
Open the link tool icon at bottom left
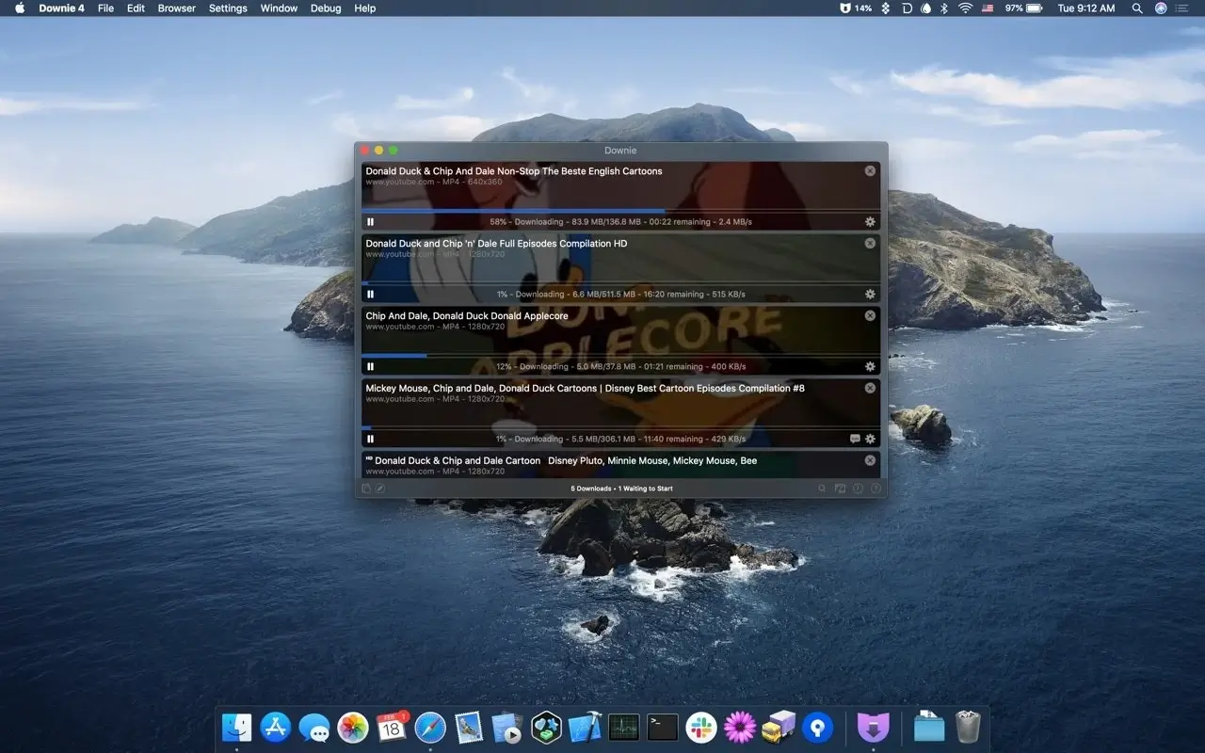(x=381, y=489)
